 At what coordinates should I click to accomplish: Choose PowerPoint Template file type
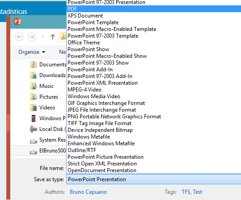pyautogui.click(x=154, y=22)
